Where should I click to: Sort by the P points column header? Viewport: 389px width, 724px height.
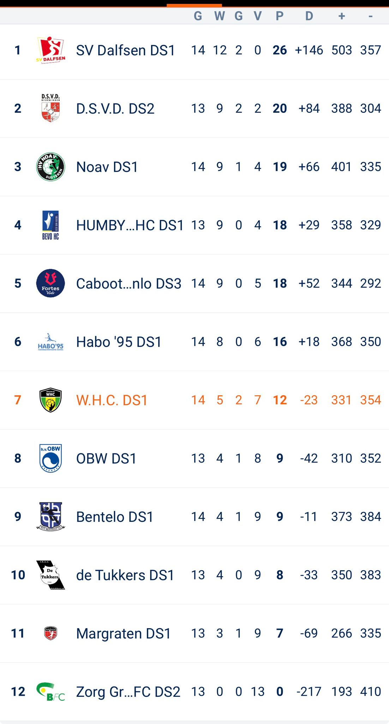click(280, 16)
